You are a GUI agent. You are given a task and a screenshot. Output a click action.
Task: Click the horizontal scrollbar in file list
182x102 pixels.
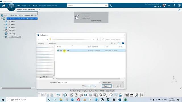tap(89, 78)
